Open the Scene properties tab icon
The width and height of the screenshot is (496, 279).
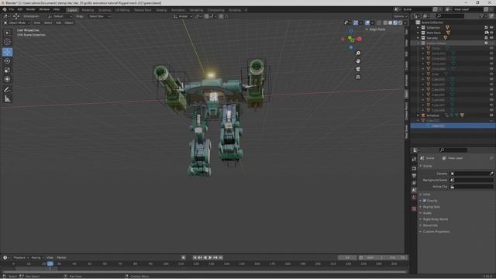click(x=414, y=190)
